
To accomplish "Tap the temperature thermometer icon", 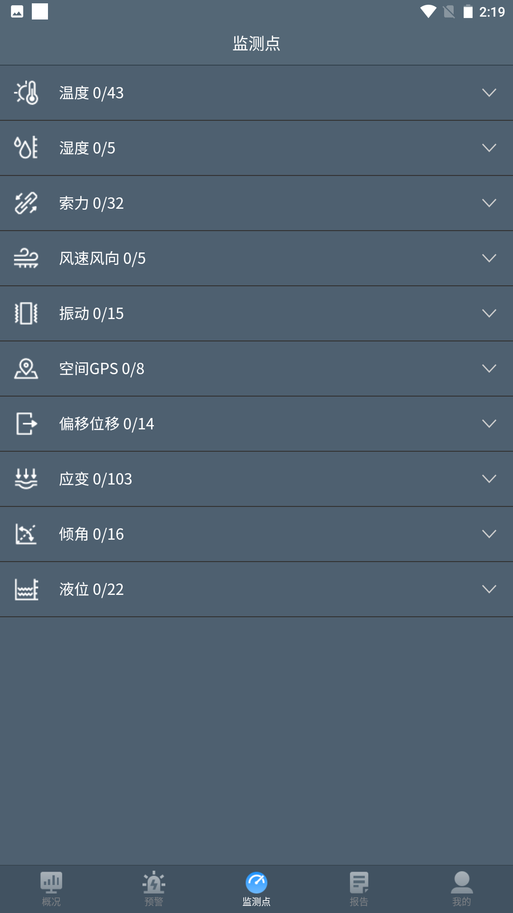I will tap(26, 93).
